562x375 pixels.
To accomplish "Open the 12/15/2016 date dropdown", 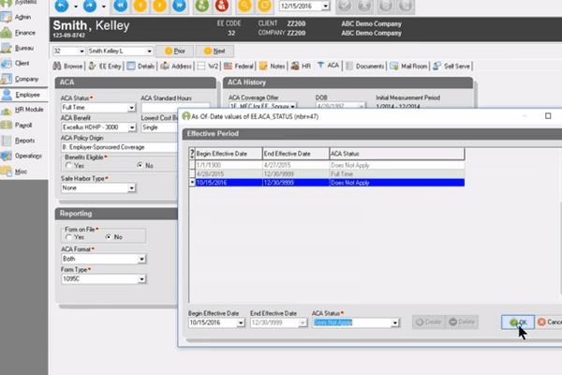I will point(325,7).
